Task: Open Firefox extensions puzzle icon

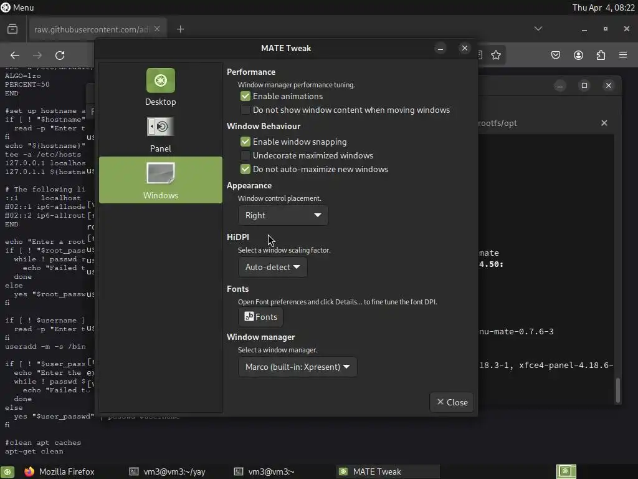Action: pos(601,55)
